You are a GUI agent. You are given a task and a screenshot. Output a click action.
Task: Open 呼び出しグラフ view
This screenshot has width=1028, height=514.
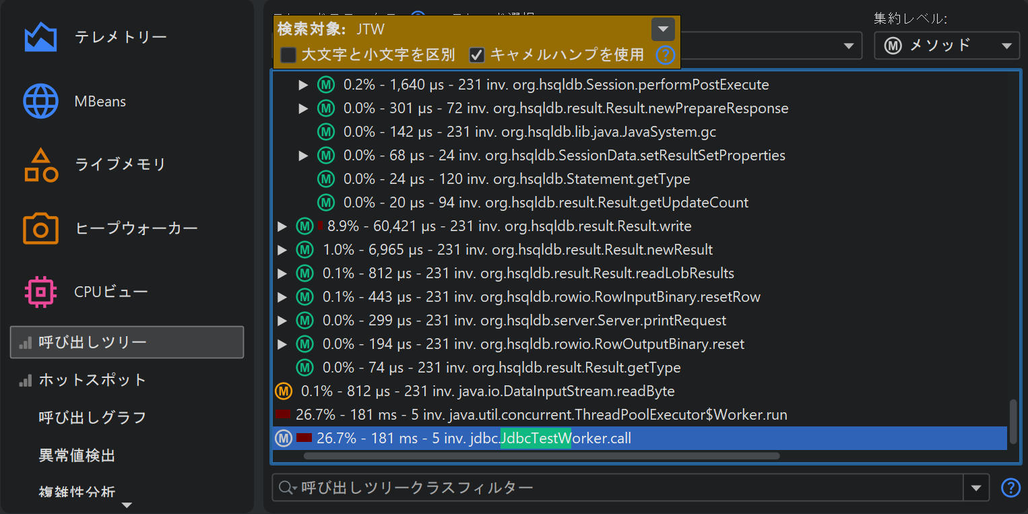(92, 418)
